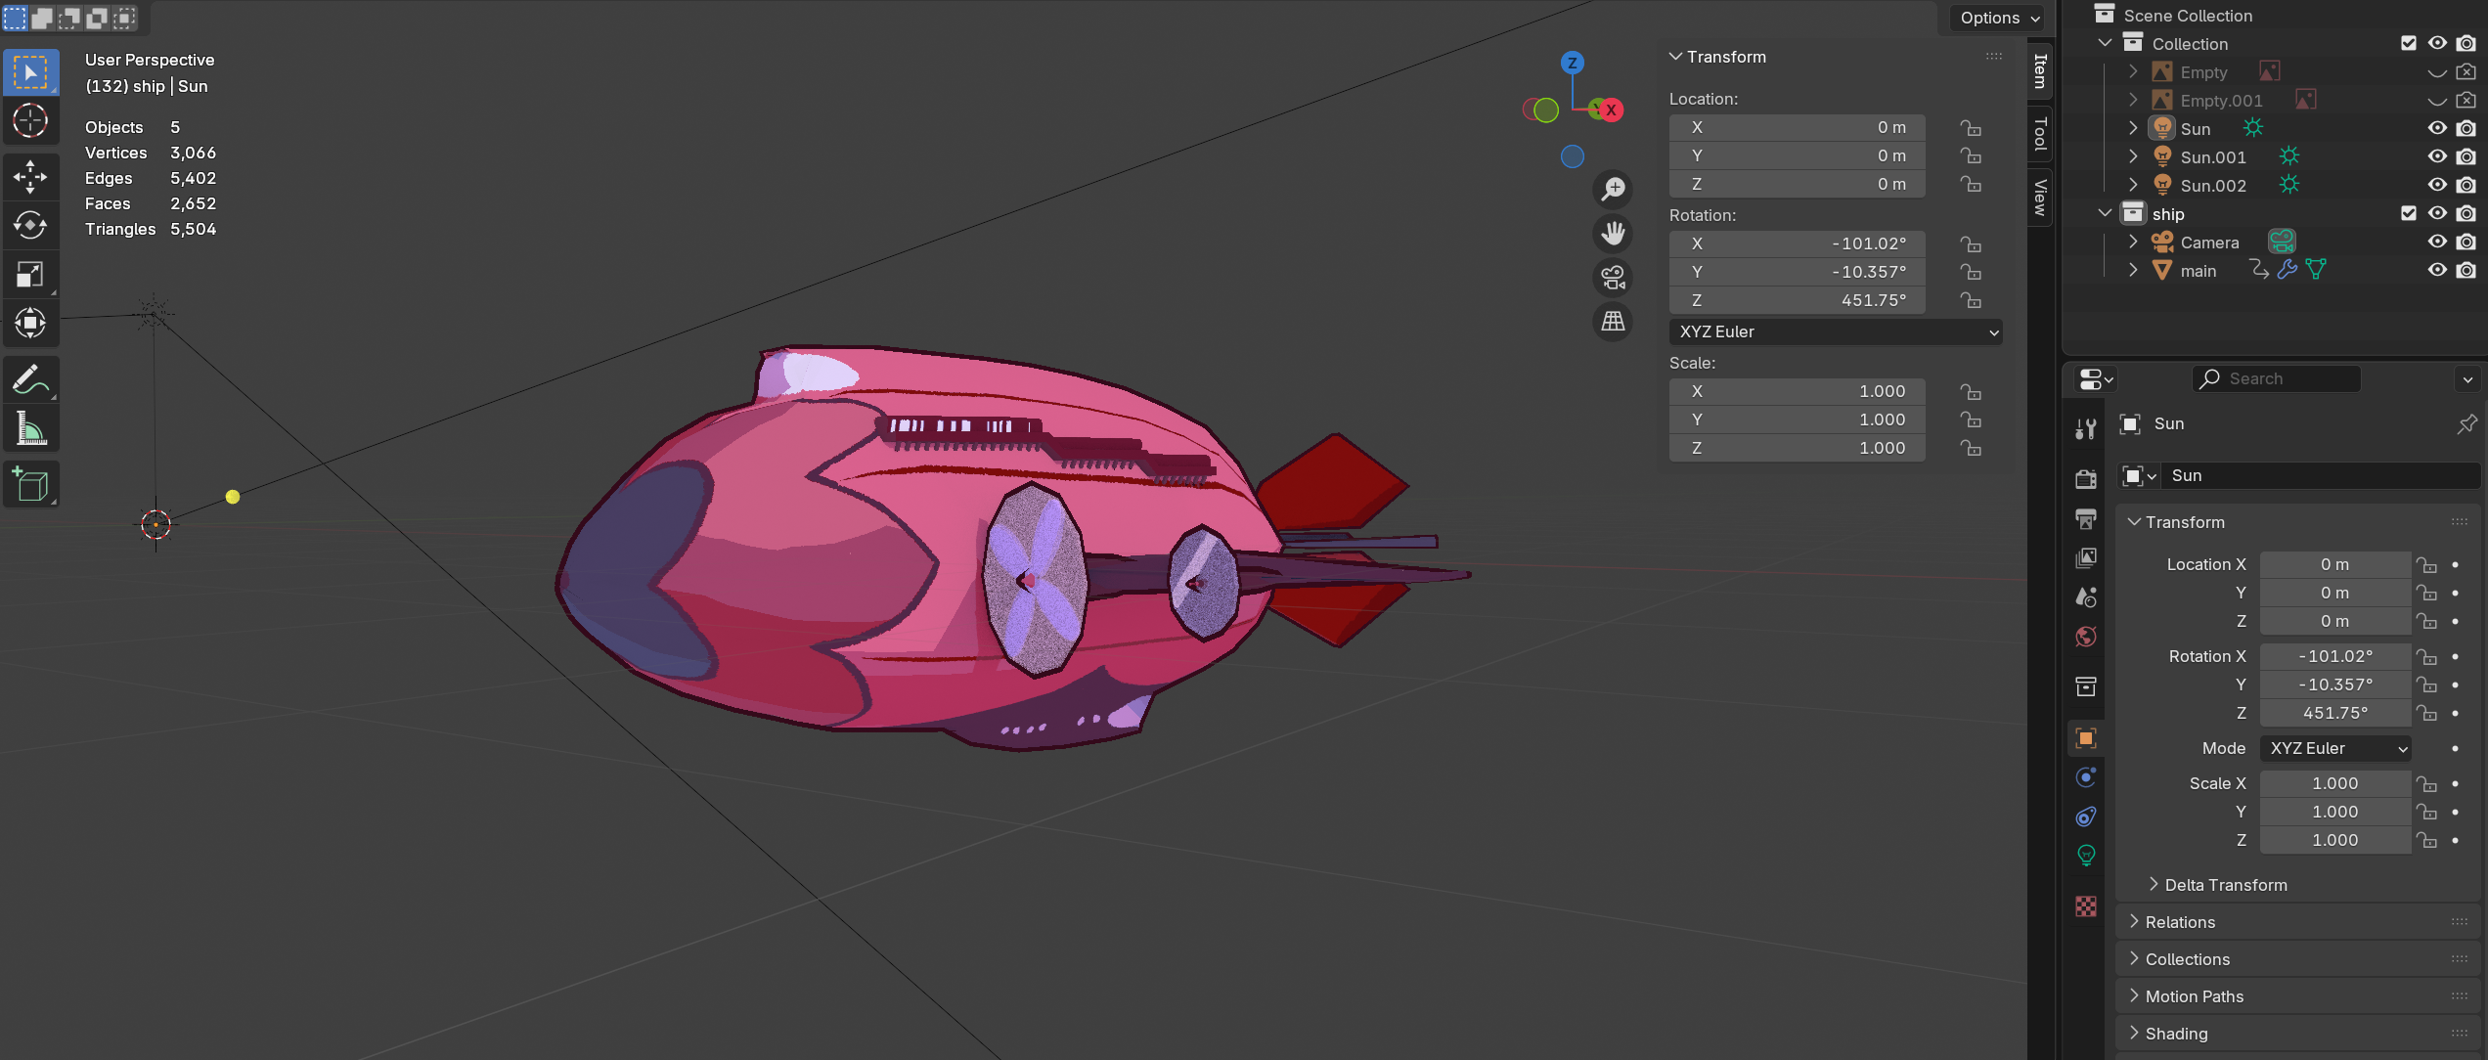Image resolution: width=2488 pixels, height=1060 pixels.
Task: Open the sidebar XYZ Euler dropdown
Action: point(1836,331)
